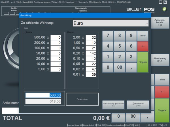
Task: Focus the 0,01 coin quantity field
Action: (91, 75)
